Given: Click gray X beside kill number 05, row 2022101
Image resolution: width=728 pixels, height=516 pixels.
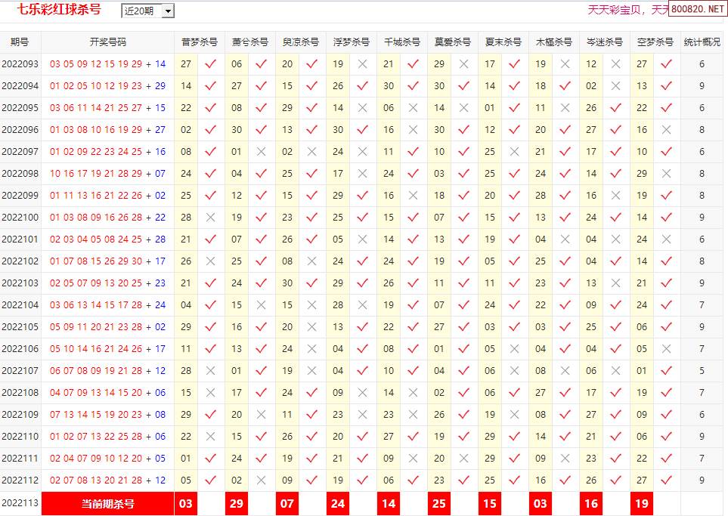Looking at the screenshot, I should point(362,239).
